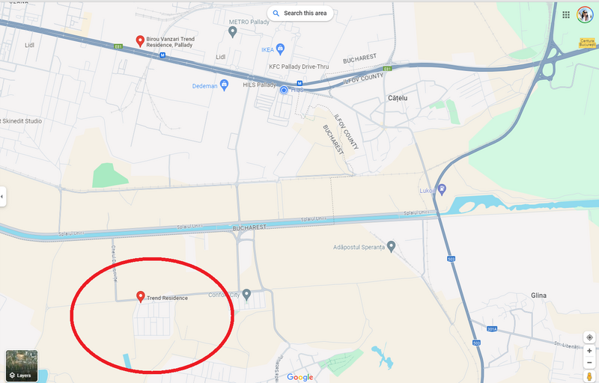Viewport: 599px width, 383px height.
Task: Click the Google logo link
Action: pyautogui.click(x=300, y=377)
